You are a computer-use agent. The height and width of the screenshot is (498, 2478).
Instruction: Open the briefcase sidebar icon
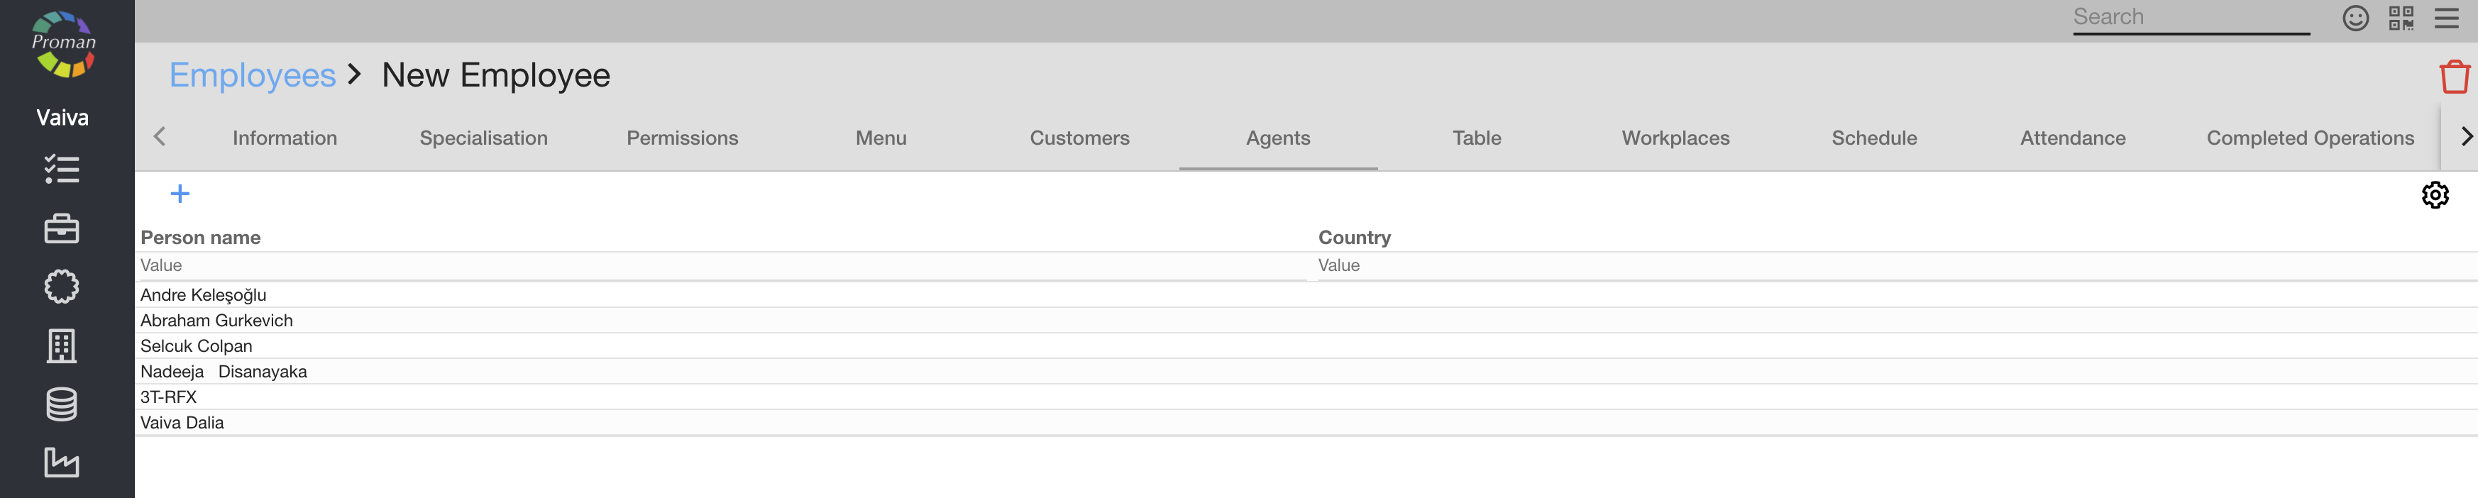click(62, 229)
